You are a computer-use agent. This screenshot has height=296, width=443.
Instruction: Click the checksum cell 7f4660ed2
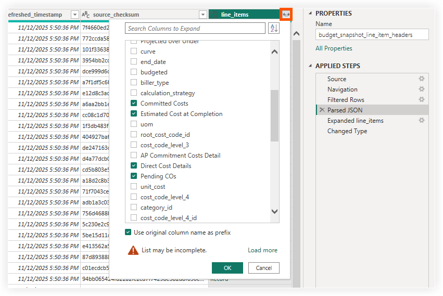click(95, 28)
